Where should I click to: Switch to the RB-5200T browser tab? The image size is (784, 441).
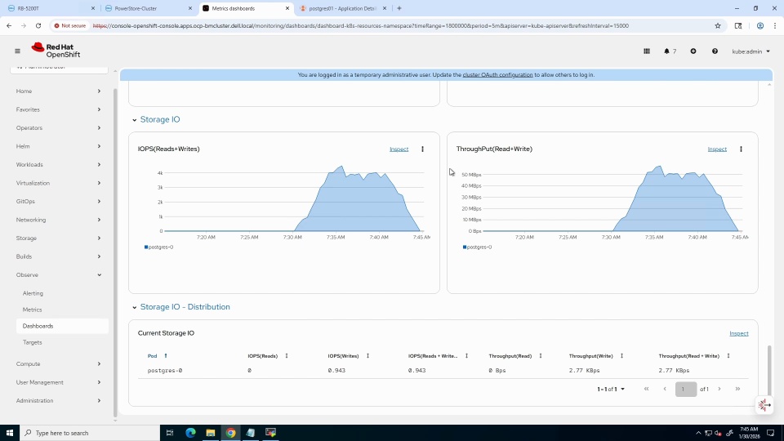point(51,8)
